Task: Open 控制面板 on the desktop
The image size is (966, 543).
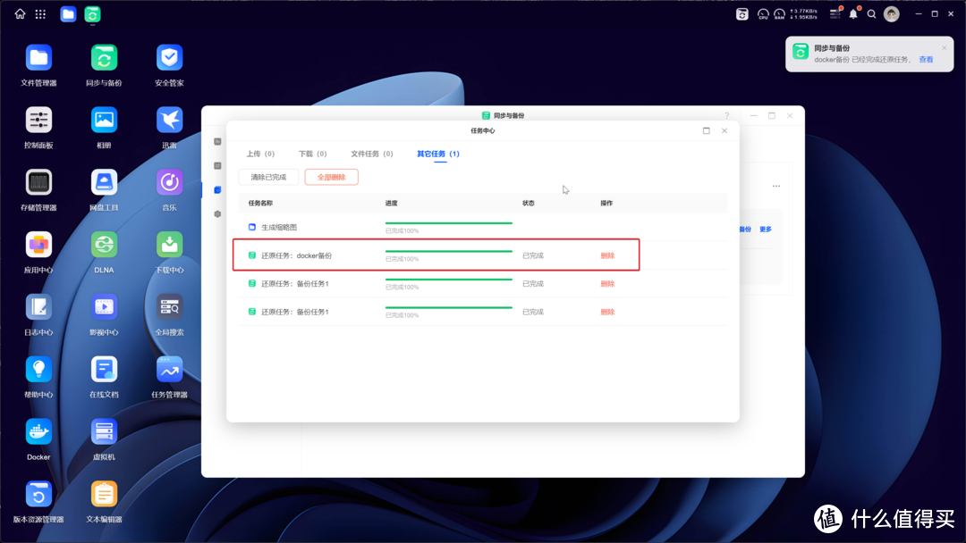Action: (38, 120)
